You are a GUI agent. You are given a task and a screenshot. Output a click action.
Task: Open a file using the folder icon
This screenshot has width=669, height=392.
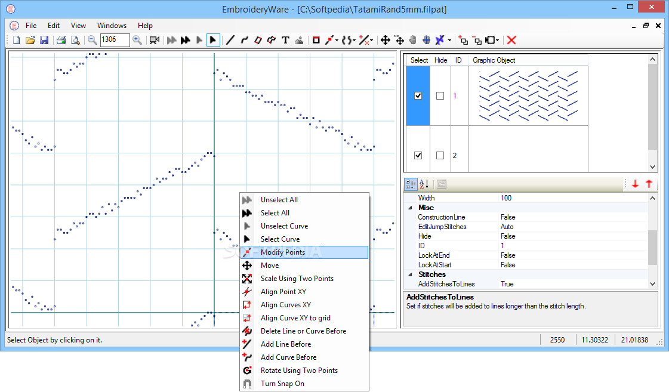coord(30,40)
